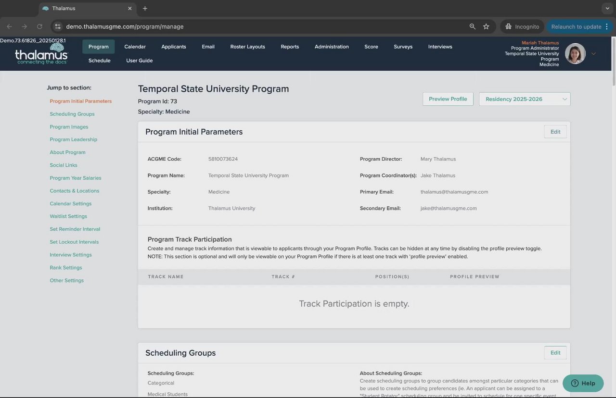The image size is (616, 398).
Task: Open the Applicants menu
Action: (x=174, y=47)
